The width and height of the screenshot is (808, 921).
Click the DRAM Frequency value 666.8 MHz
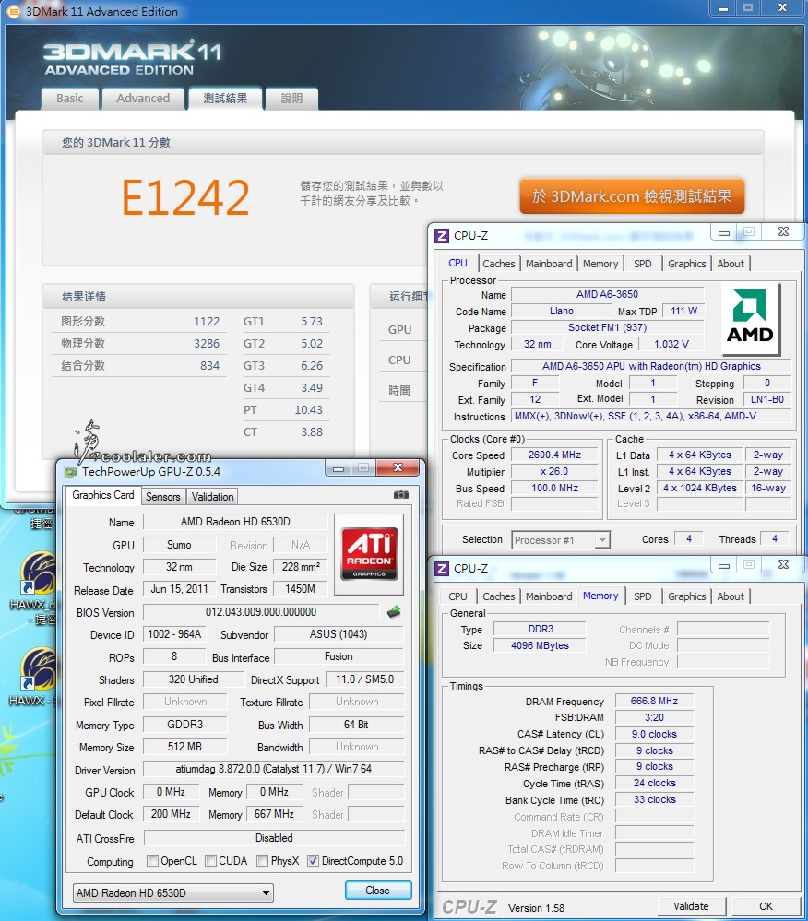[x=654, y=701]
